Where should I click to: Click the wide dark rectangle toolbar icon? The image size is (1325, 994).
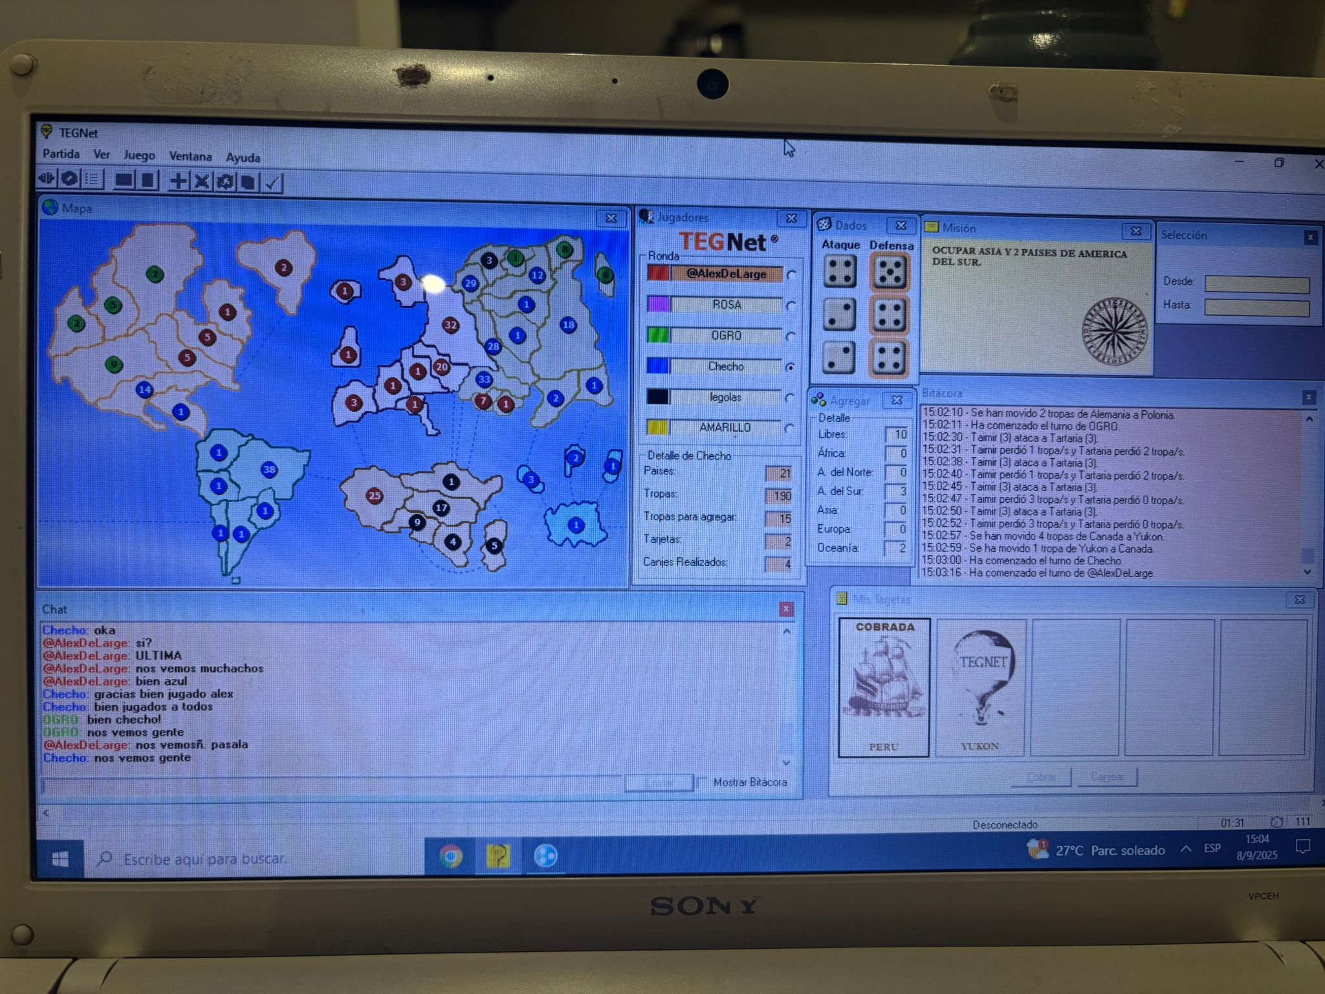(123, 180)
